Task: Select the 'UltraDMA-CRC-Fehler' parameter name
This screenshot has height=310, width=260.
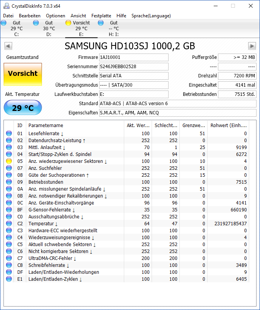Action: coord(52,258)
